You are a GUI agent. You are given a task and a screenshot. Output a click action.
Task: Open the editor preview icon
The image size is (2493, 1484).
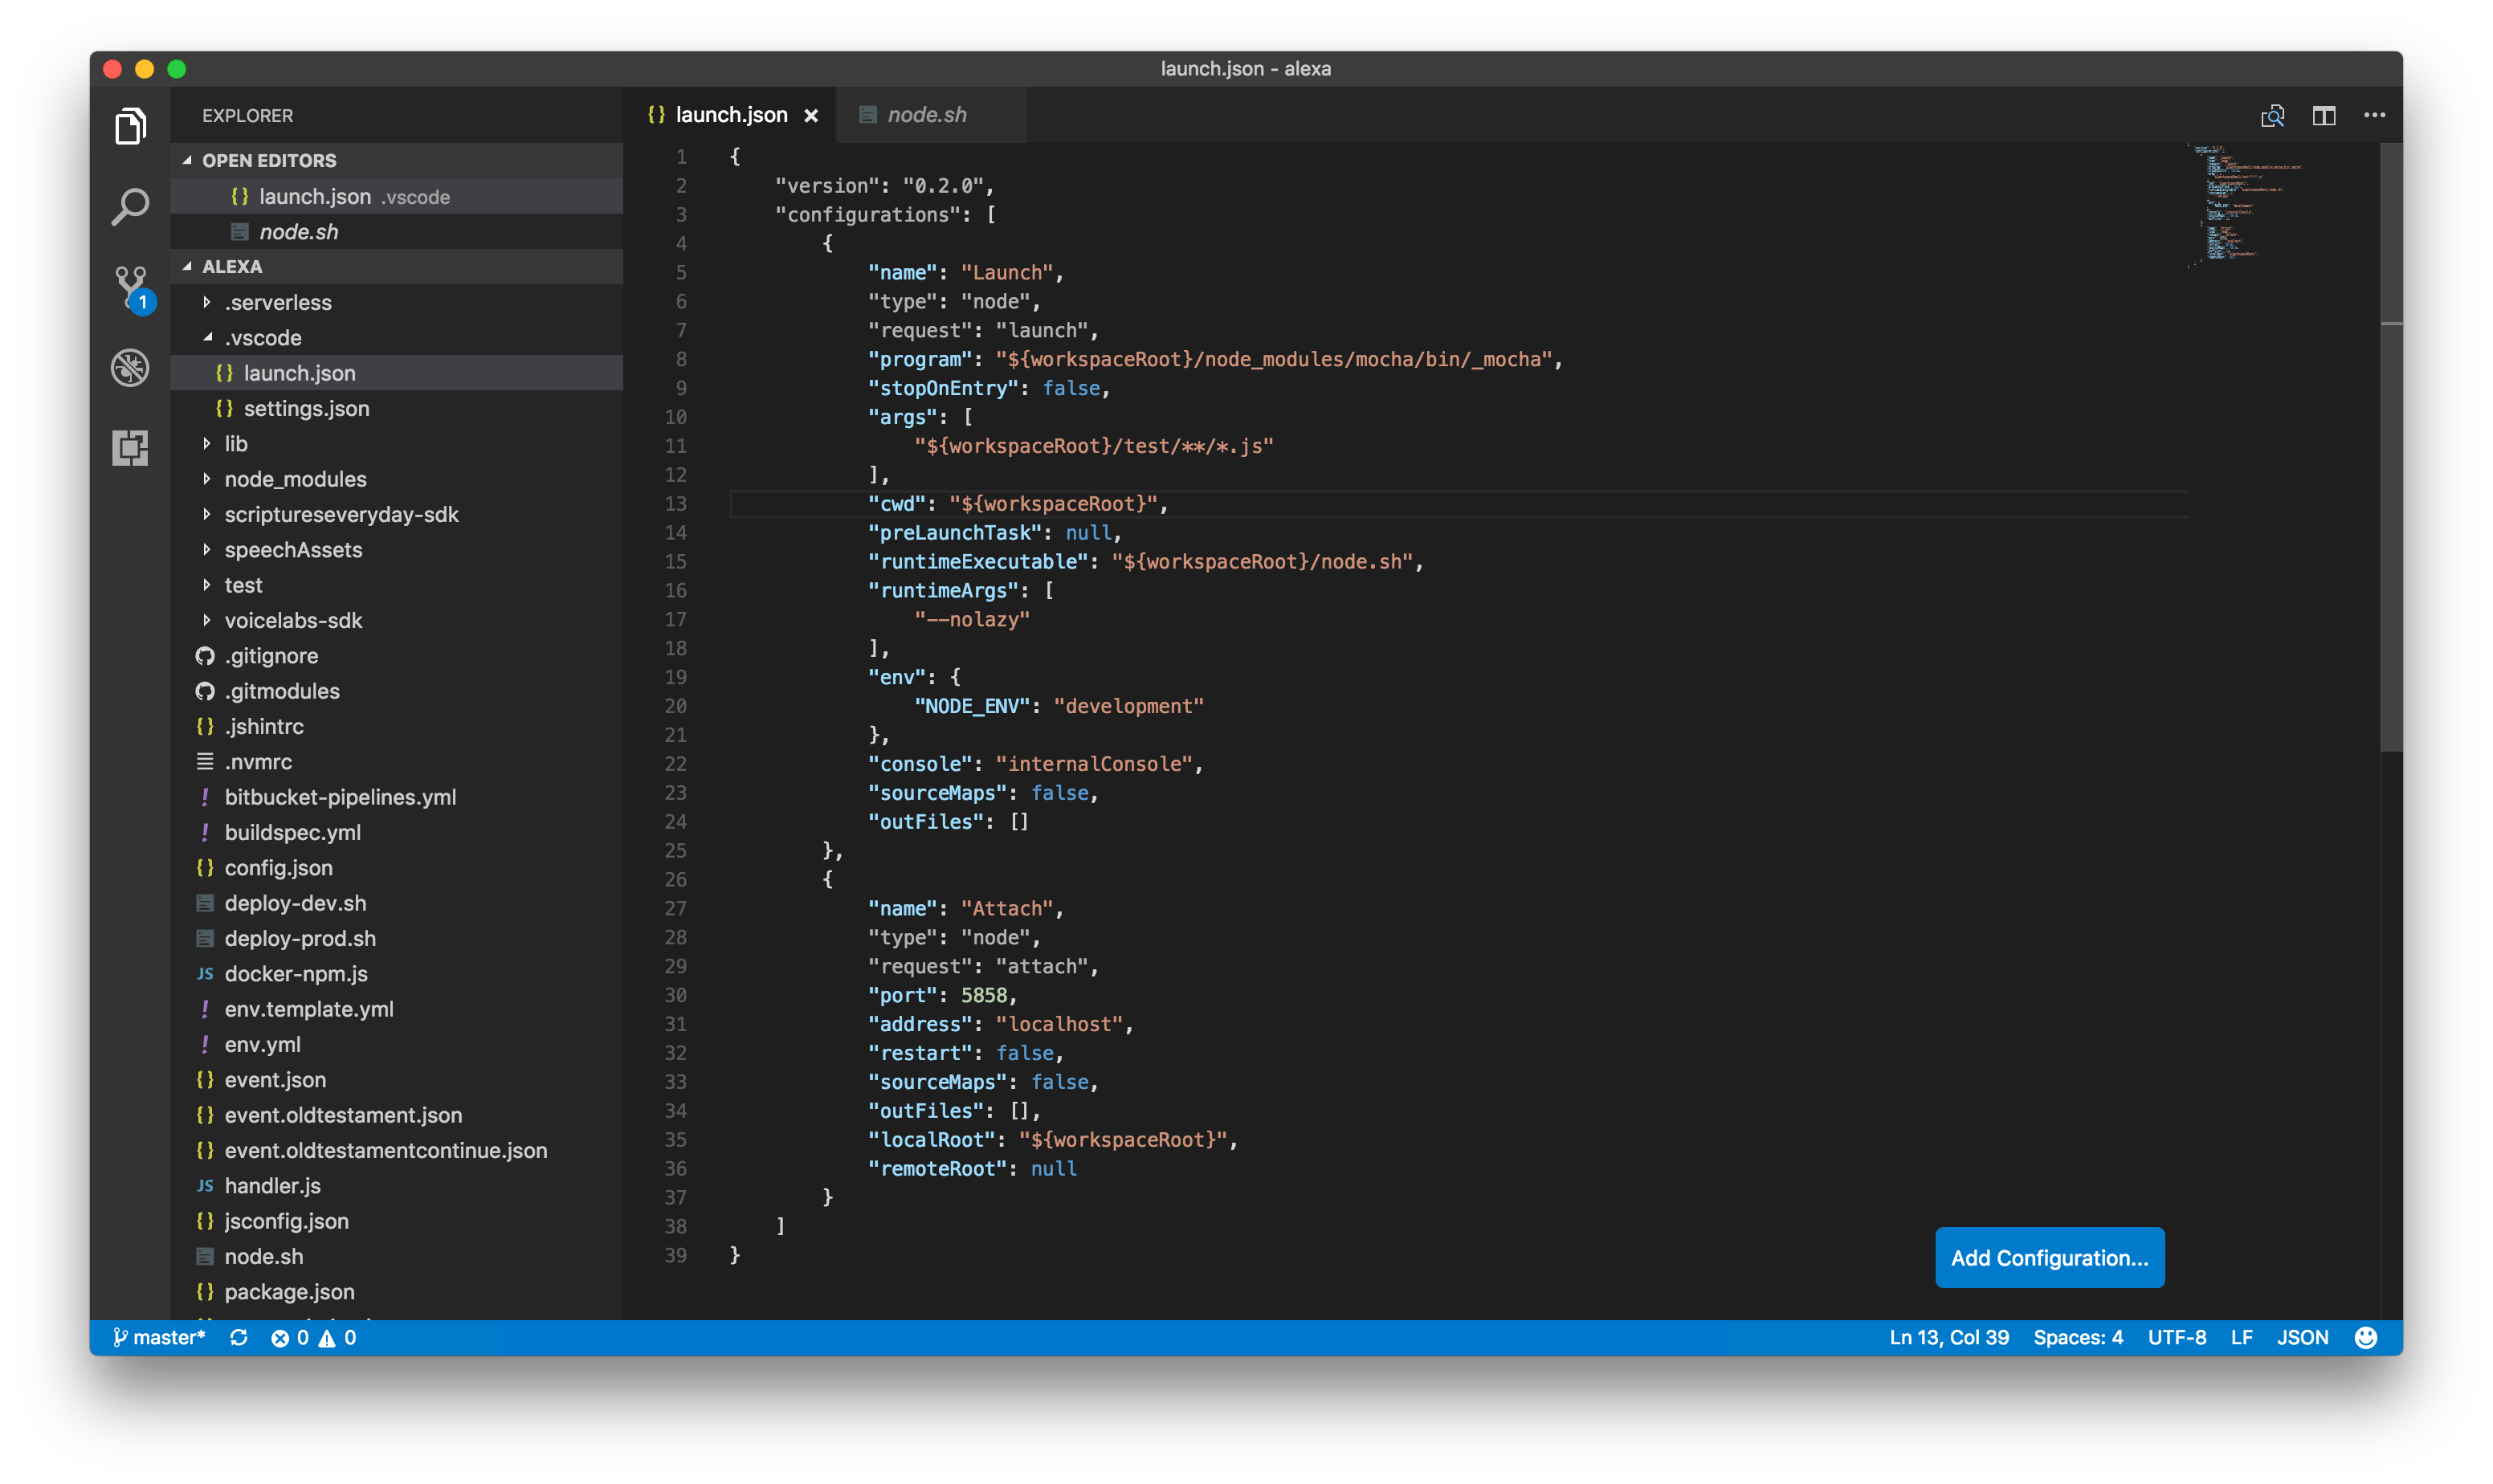point(2274,115)
